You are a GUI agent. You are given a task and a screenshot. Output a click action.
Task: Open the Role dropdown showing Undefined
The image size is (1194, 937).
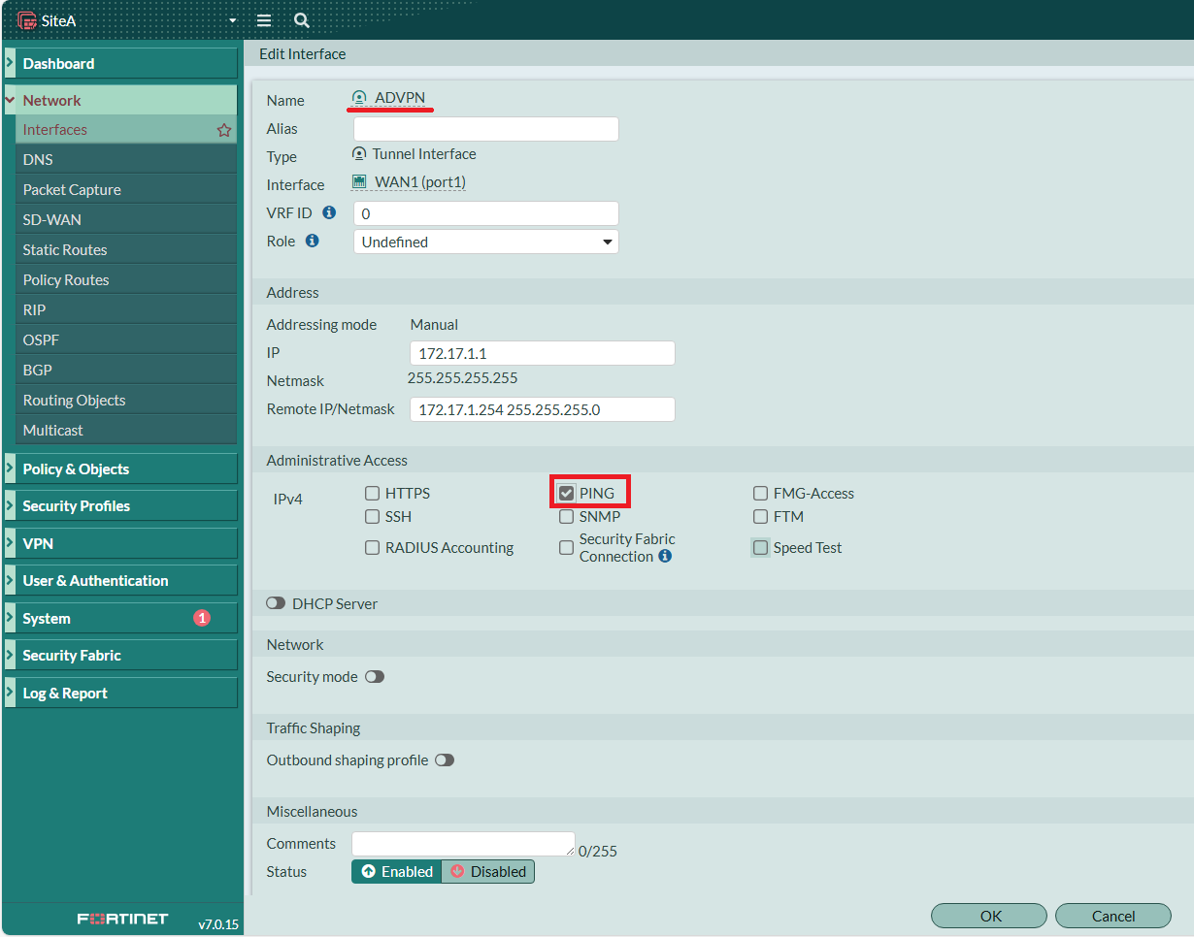coord(486,242)
